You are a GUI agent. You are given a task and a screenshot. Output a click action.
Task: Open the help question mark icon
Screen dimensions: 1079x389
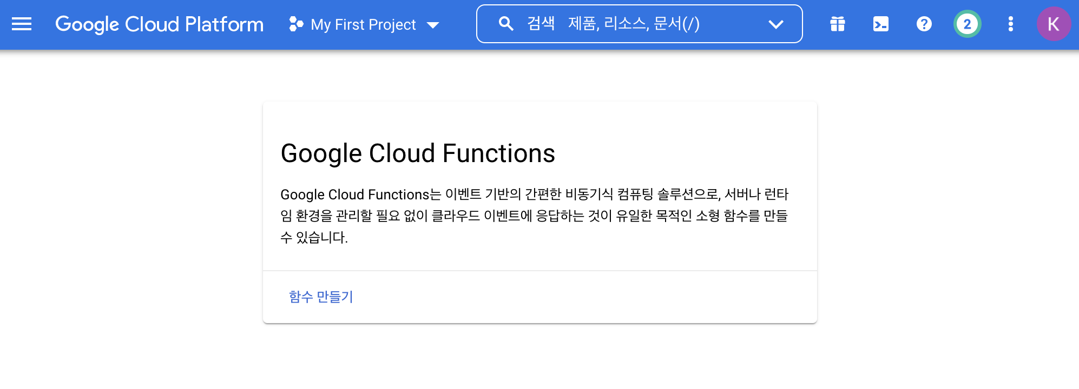pos(924,24)
